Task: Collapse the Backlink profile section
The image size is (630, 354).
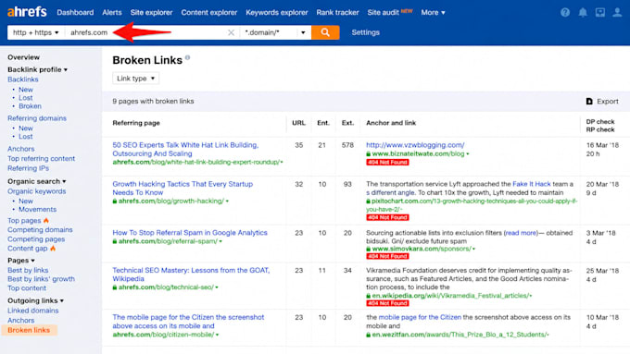Action: 37,69
